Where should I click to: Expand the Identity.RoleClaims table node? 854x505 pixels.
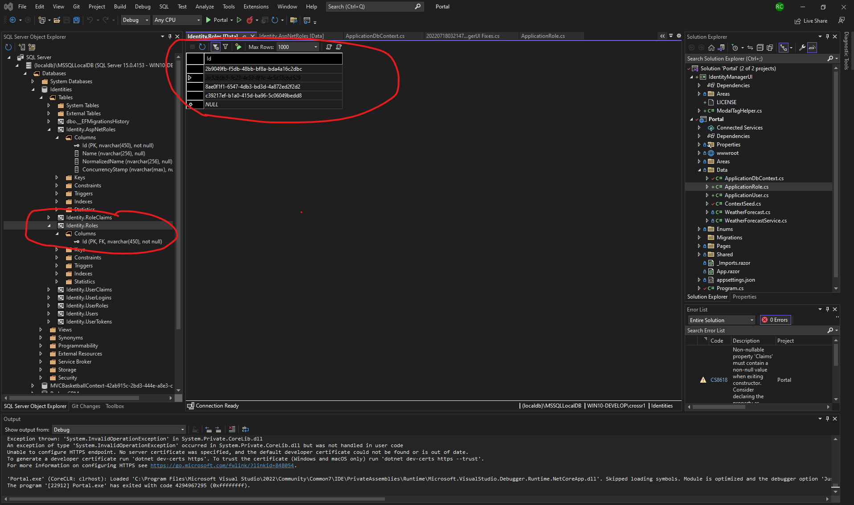click(49, 218)
